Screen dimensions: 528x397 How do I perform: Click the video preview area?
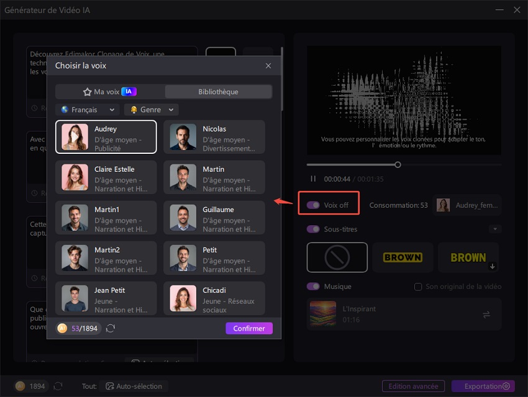404,100
